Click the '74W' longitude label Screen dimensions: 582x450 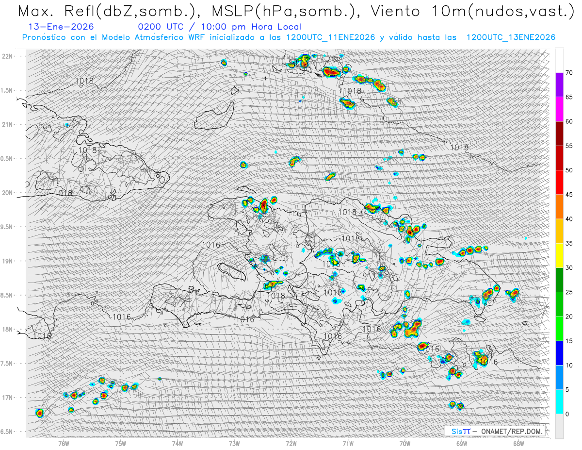pyautogui.click(x=178, y=444)
